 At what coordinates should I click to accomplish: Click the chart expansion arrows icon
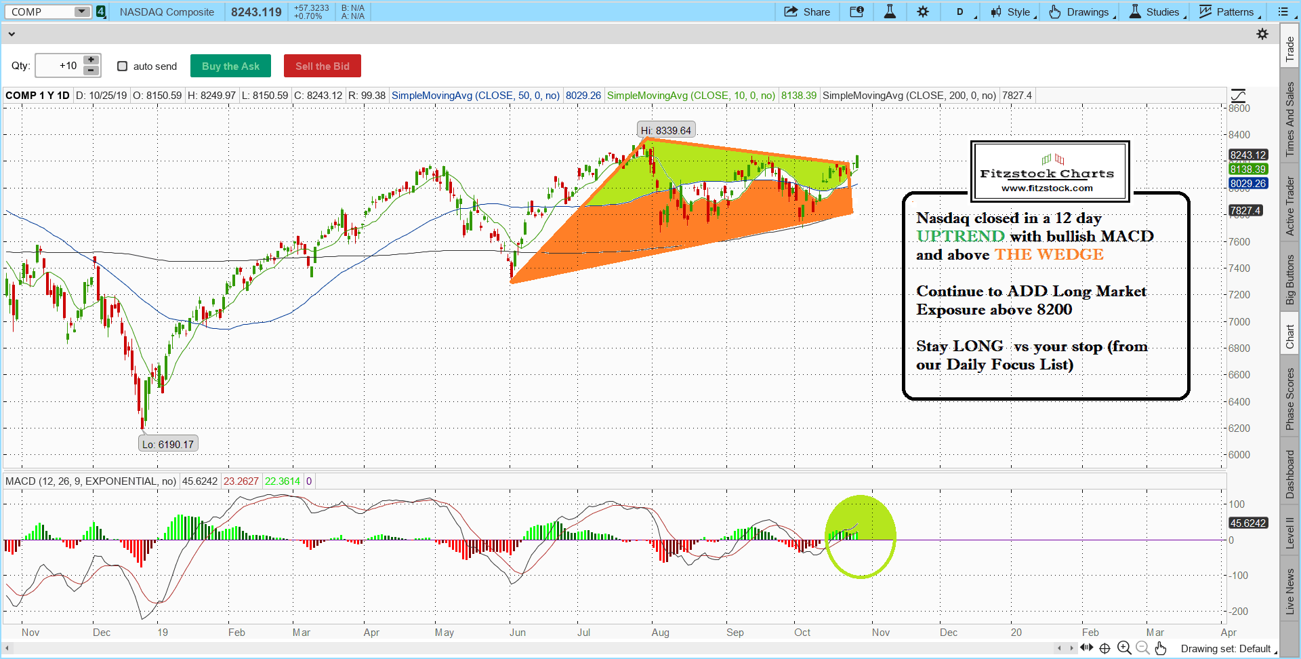coord(1086,648)
